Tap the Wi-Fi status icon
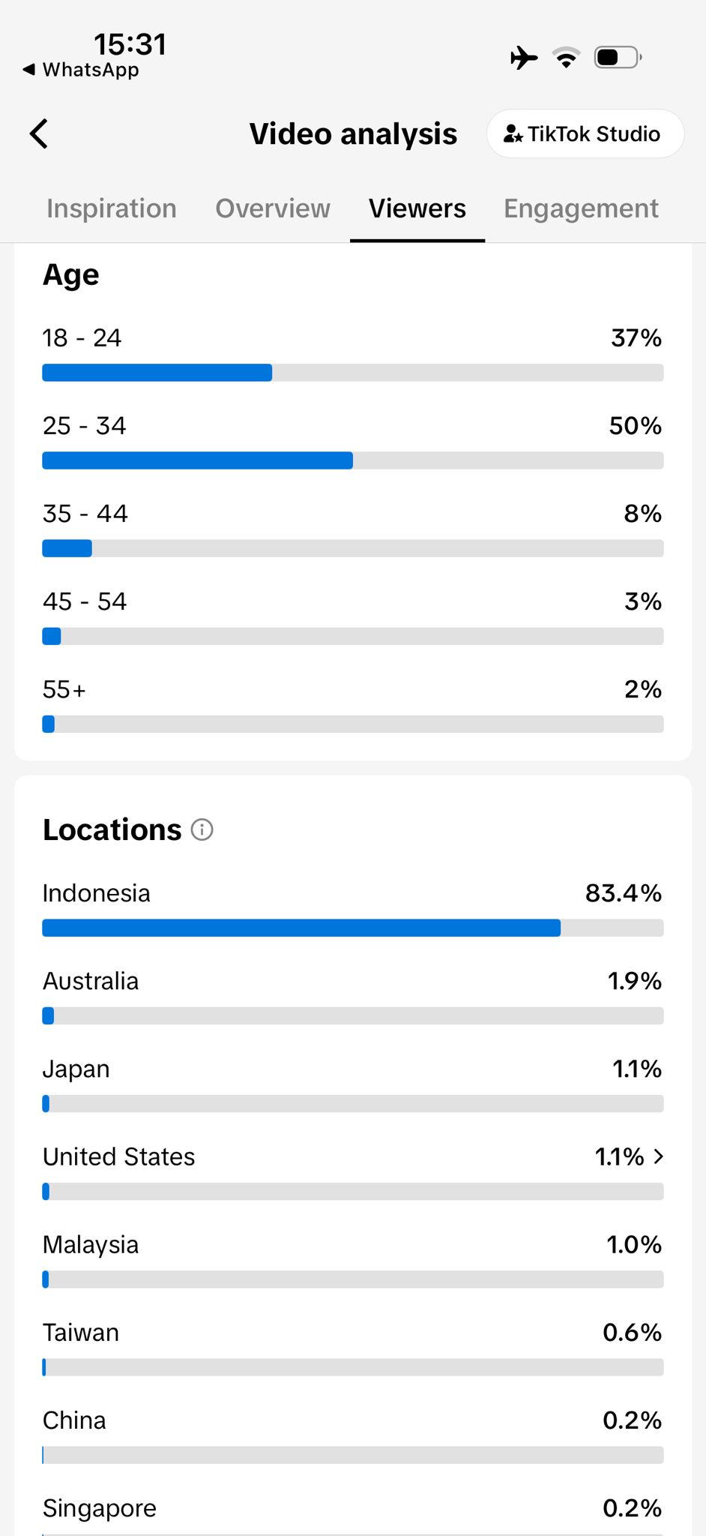Screen dimensions: 706x1536 (567, 57)
